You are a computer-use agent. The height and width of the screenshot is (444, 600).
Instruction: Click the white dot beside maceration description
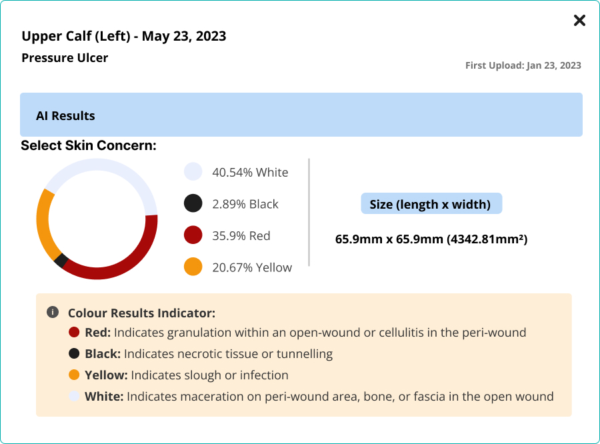pyautogui.click(x=74, y=396)
